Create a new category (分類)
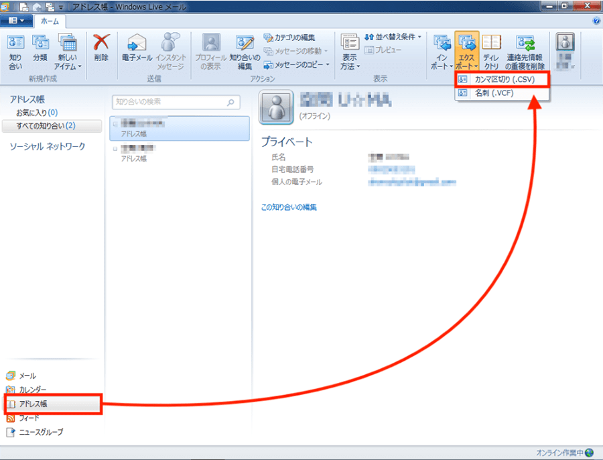Image resolution: width=603 pixels, height=460 pixels. (x=40, y=48)
